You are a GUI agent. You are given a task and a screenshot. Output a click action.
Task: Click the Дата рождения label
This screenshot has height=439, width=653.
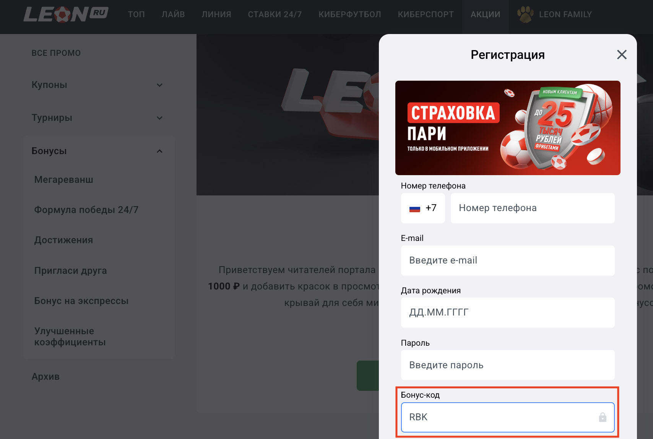[431, 291]
